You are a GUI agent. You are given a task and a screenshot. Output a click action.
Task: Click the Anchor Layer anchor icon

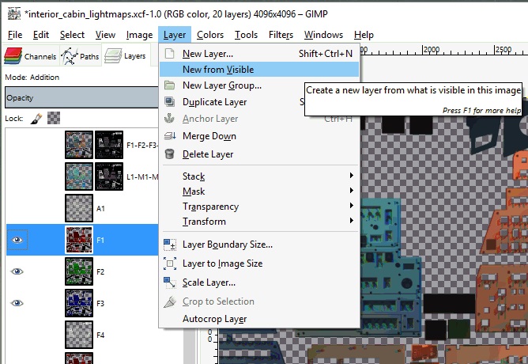click(169, 119)
